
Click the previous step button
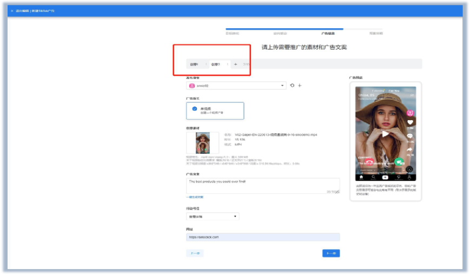tap(195, 253)
